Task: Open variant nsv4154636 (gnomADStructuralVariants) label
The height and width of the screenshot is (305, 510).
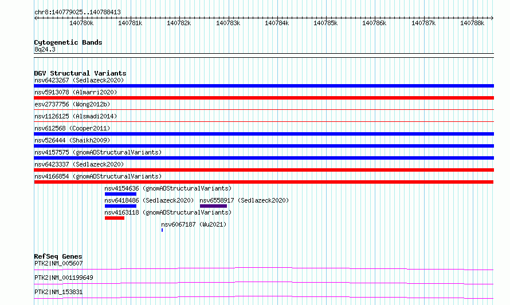Action: [168, 188]
